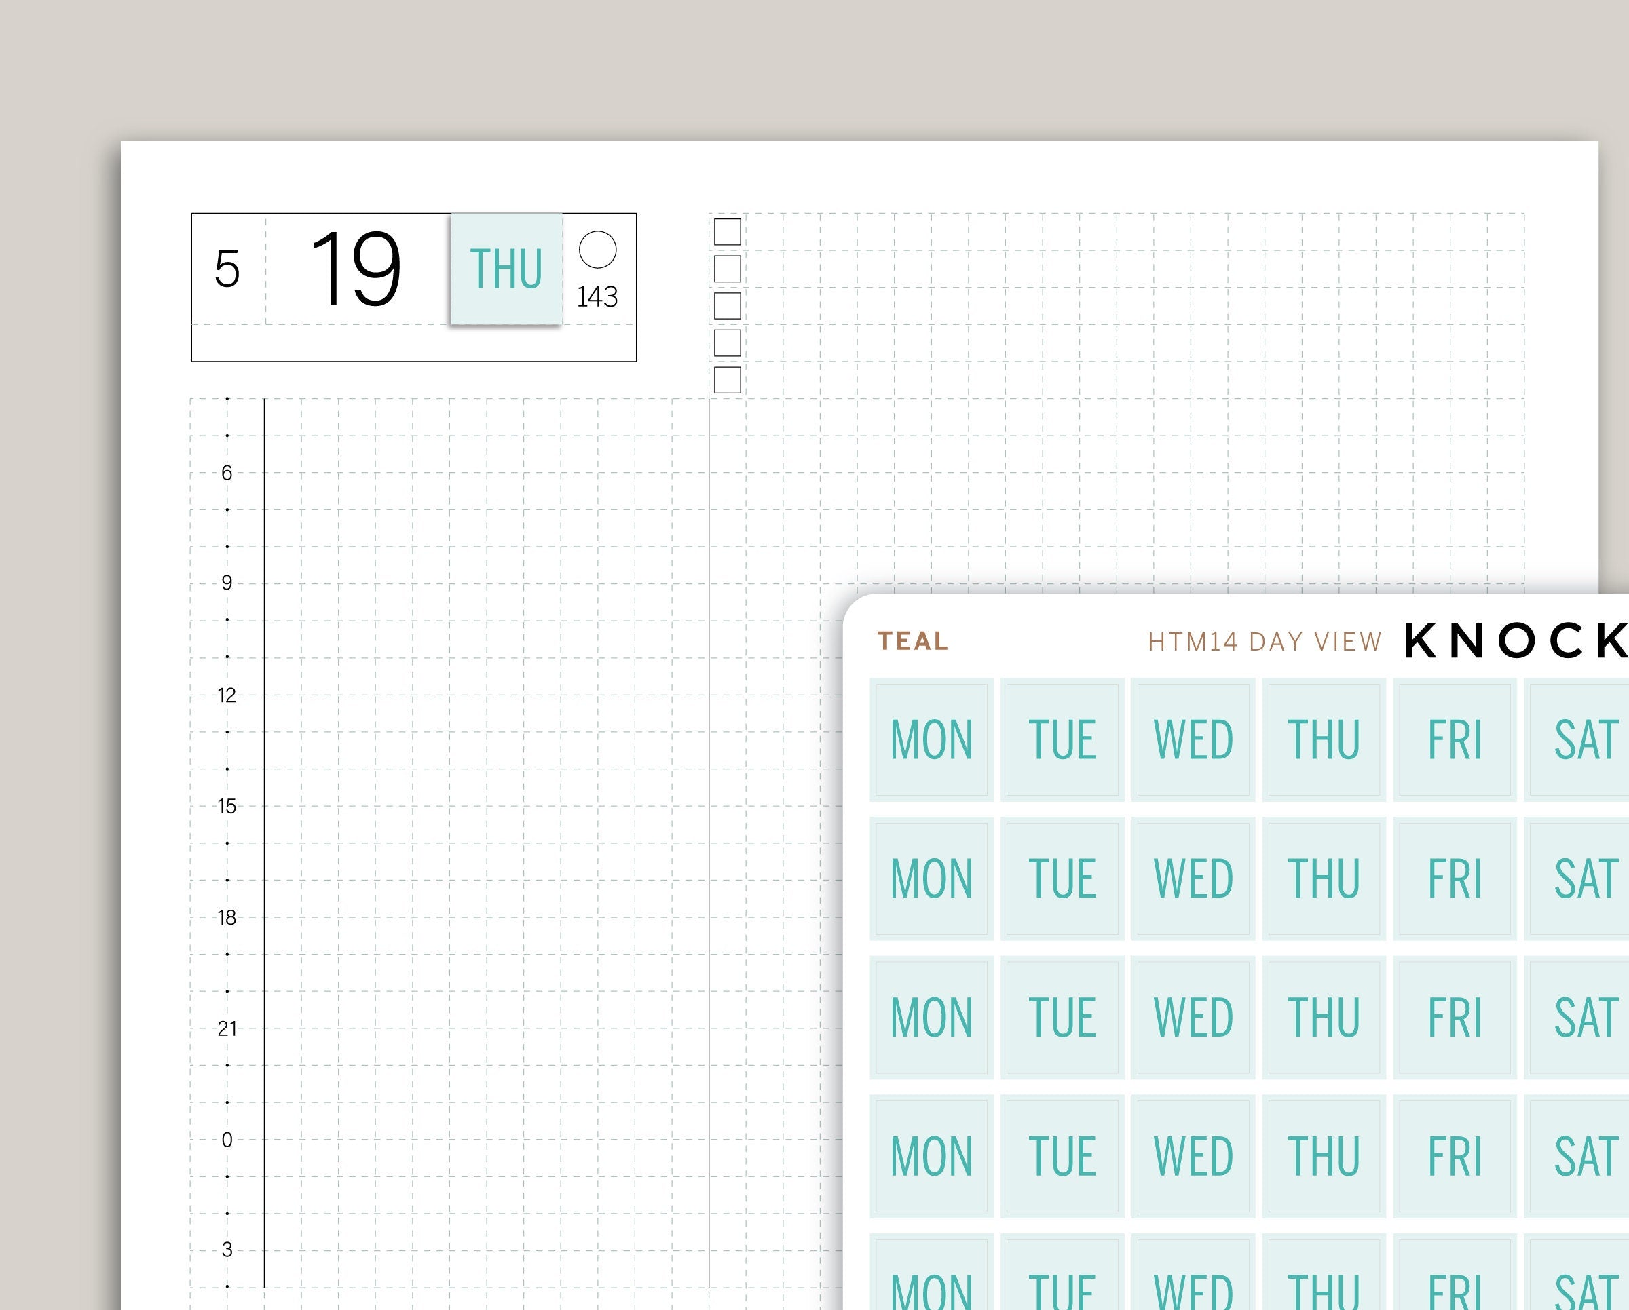Click the empty circle above 143
The height and width of the screenshot is (1310, 1629).
tap(597, 250)
